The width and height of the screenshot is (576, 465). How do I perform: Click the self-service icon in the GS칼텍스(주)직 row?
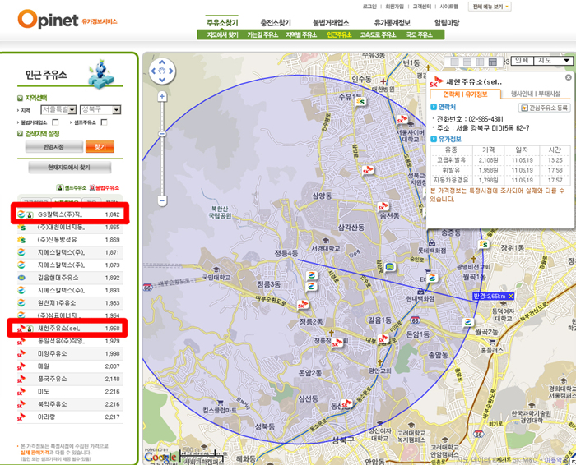click(30, 214)
